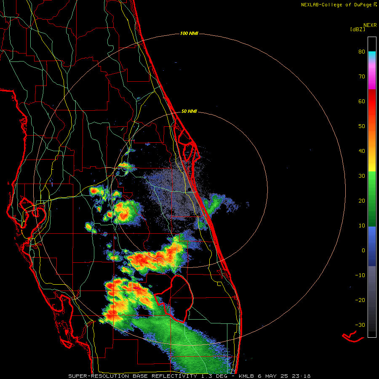Click the 50 value on the dBZ scale
The image size is (379, 379).
362,126
